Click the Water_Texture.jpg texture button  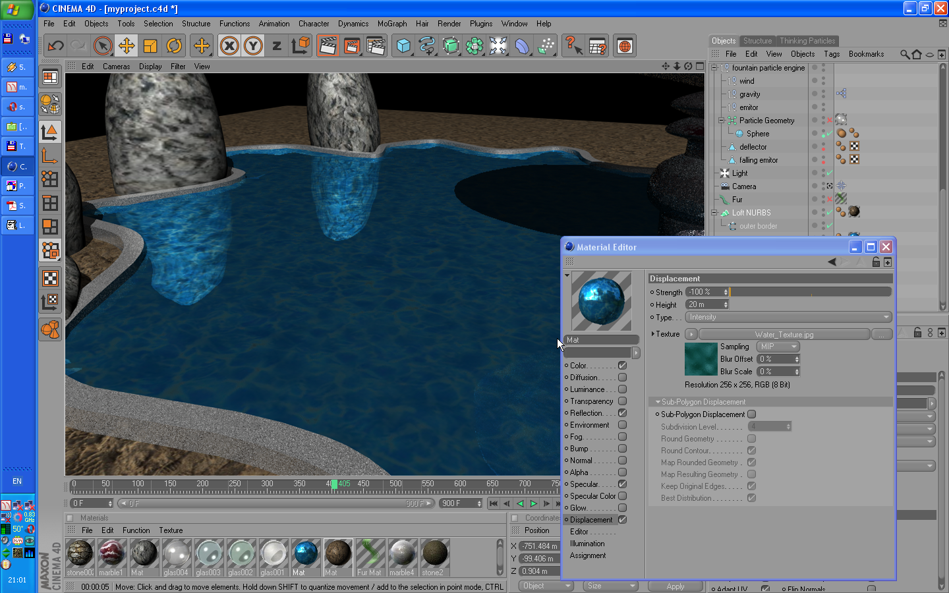point(784,334)
